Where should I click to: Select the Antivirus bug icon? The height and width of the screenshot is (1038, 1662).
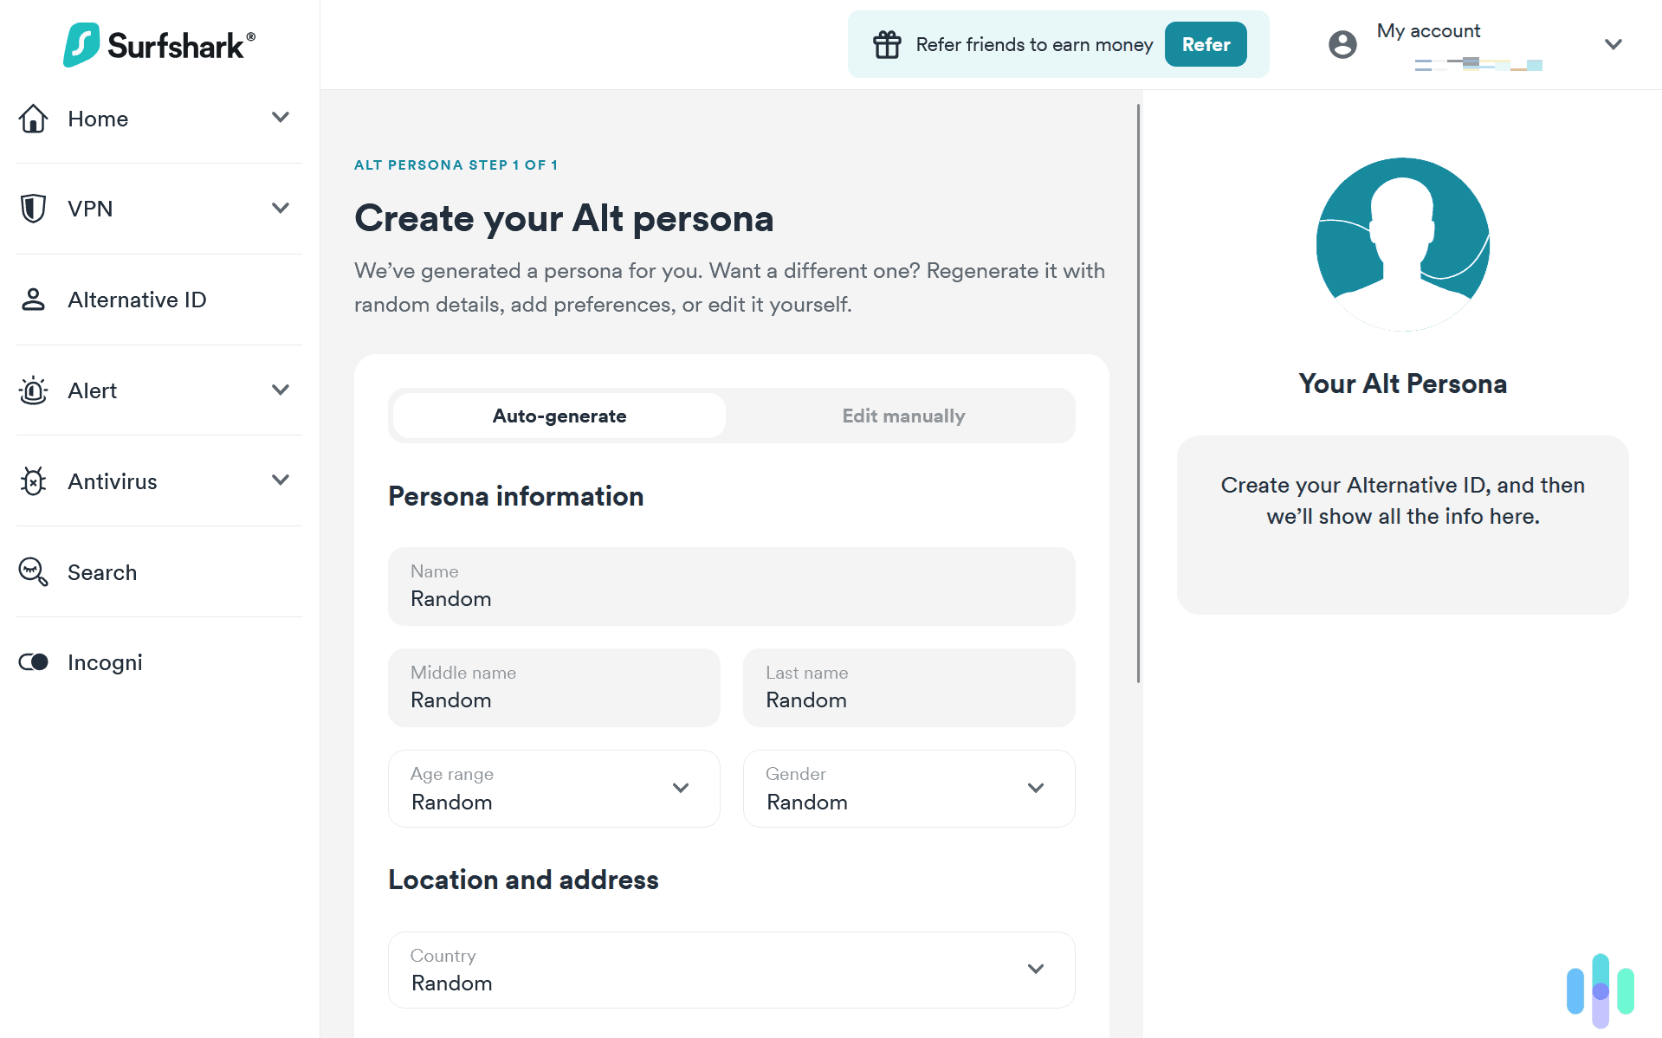(33, 481)
